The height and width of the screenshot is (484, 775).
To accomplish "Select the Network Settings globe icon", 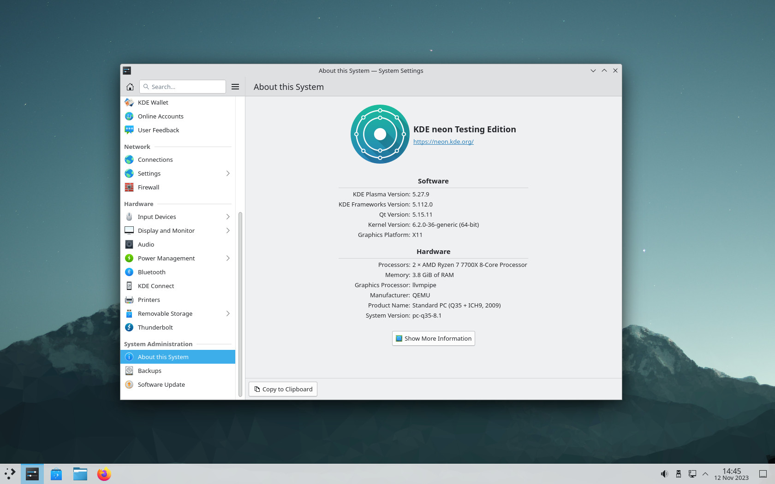I will pos(129,173).
